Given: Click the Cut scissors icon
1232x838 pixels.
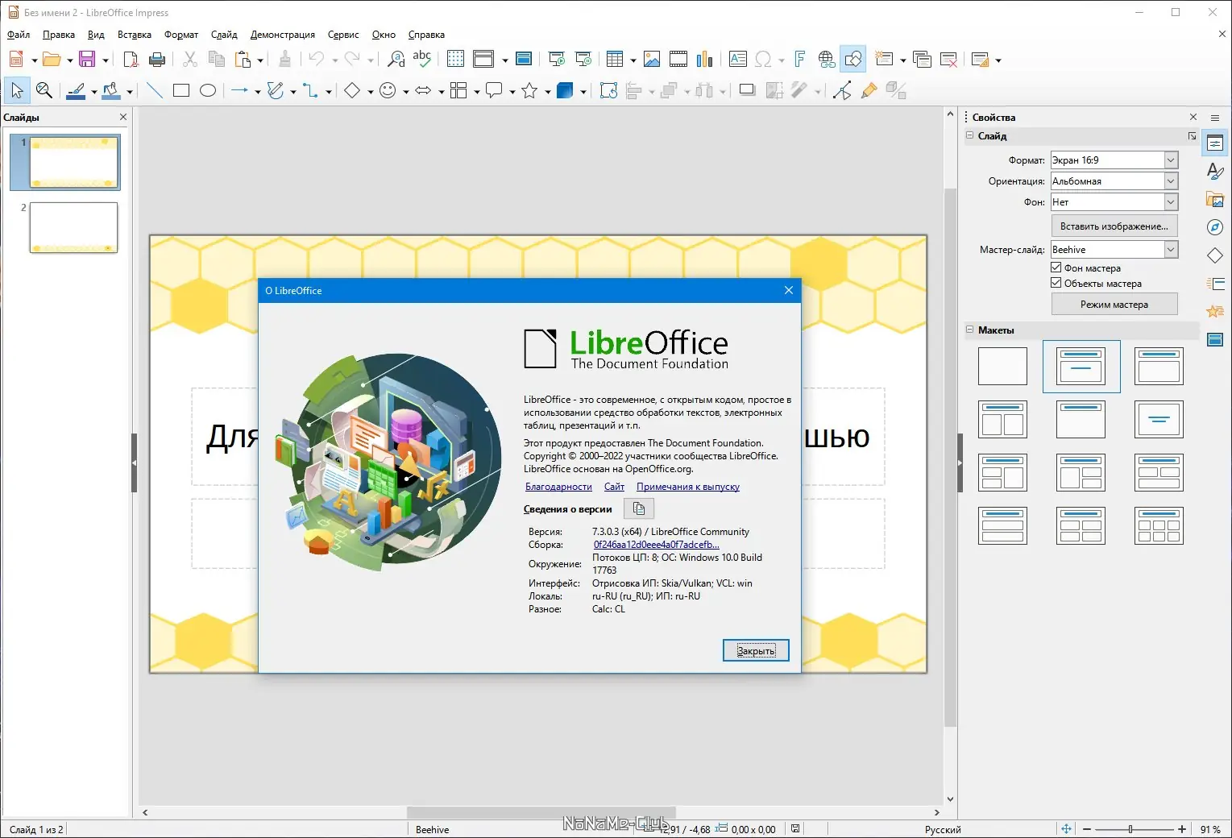Looking at the screenshot, I should (190, 59).
